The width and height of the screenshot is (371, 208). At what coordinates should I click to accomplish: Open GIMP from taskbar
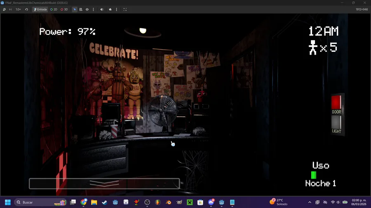pos(179,202)
